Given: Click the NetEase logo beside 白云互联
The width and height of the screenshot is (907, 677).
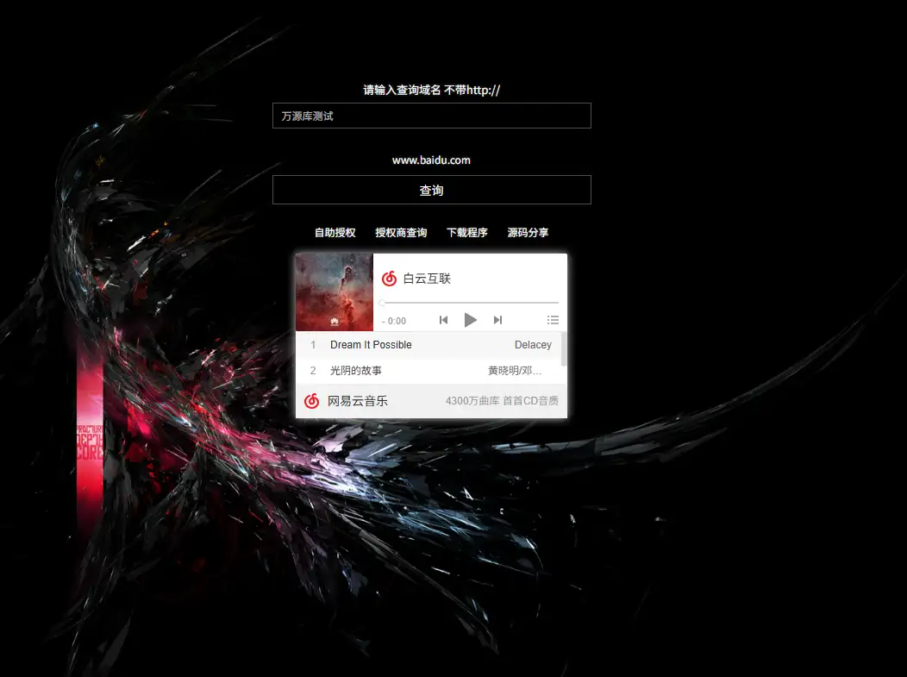Looking at the screenshot, I should [x=388, y=278].
